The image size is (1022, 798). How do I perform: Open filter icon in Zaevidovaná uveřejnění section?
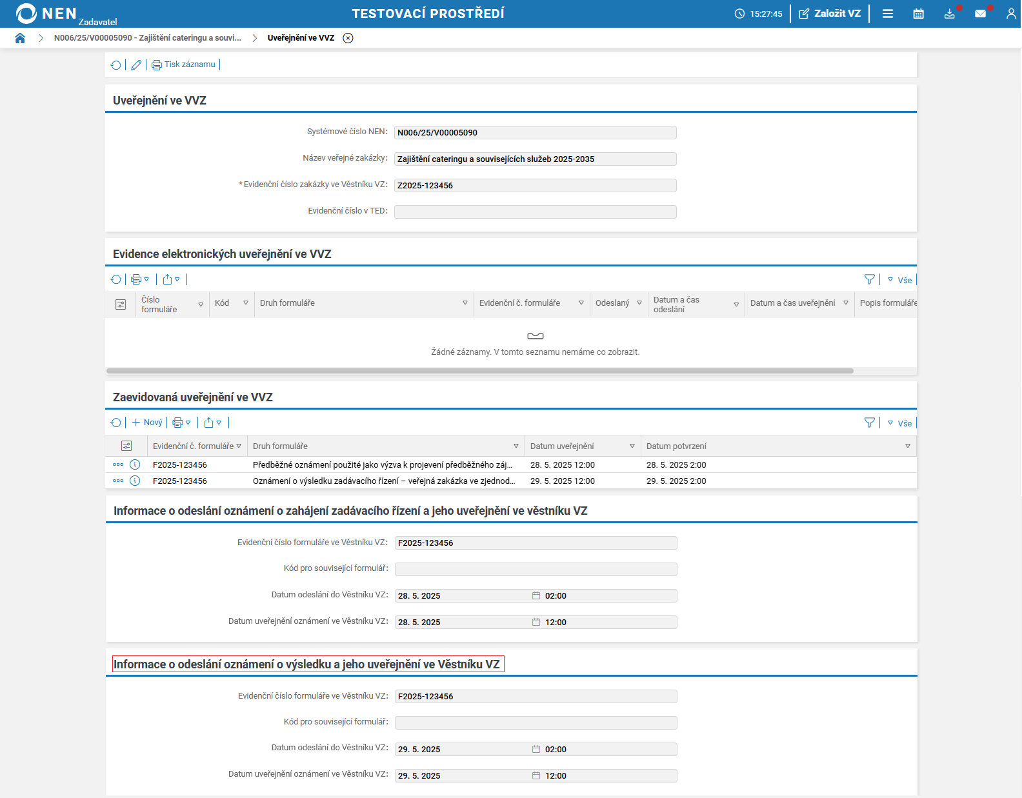869,423
